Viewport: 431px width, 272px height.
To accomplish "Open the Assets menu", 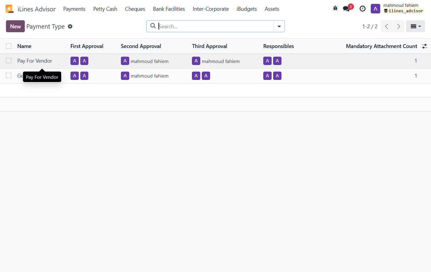I will point(272,9).
